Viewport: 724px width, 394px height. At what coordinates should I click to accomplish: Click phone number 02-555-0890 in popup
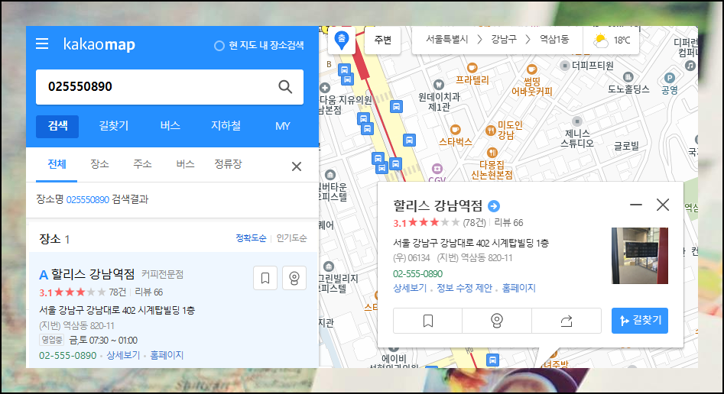pyautogui.click(x=418, y=274)
